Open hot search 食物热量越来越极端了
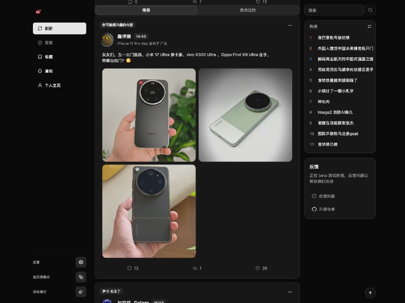The image size is (405, 303). (x=337, y=80)
